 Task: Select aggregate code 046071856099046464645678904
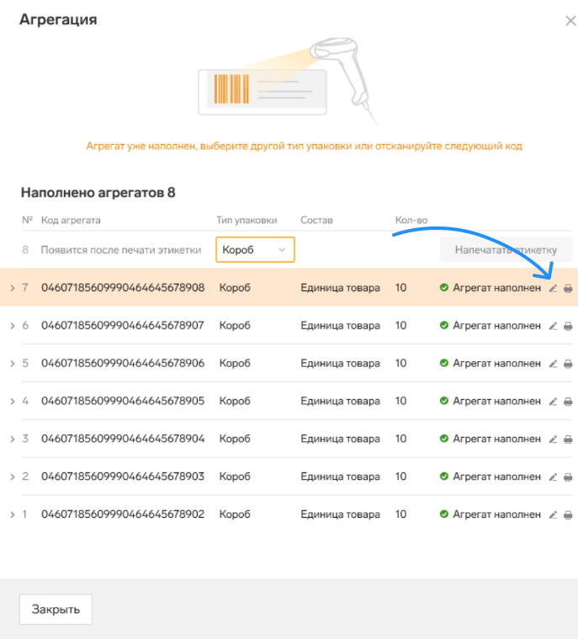[x=123, y=439]
